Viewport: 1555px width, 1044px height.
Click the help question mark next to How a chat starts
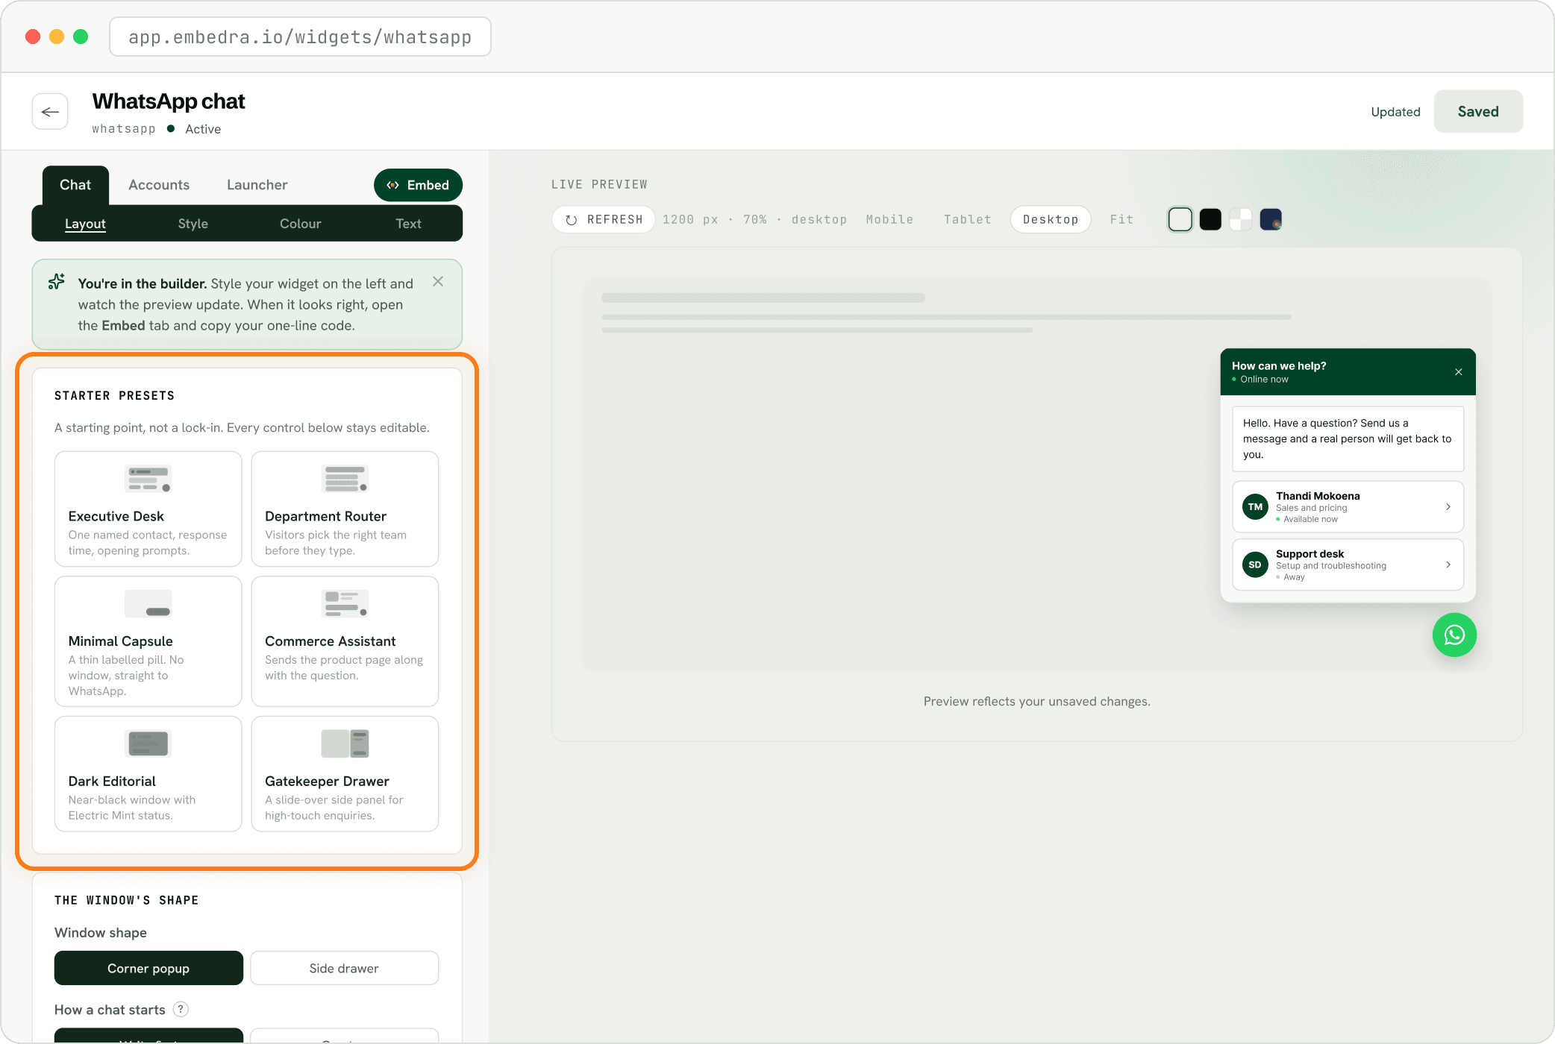(x=181, y=1009)
